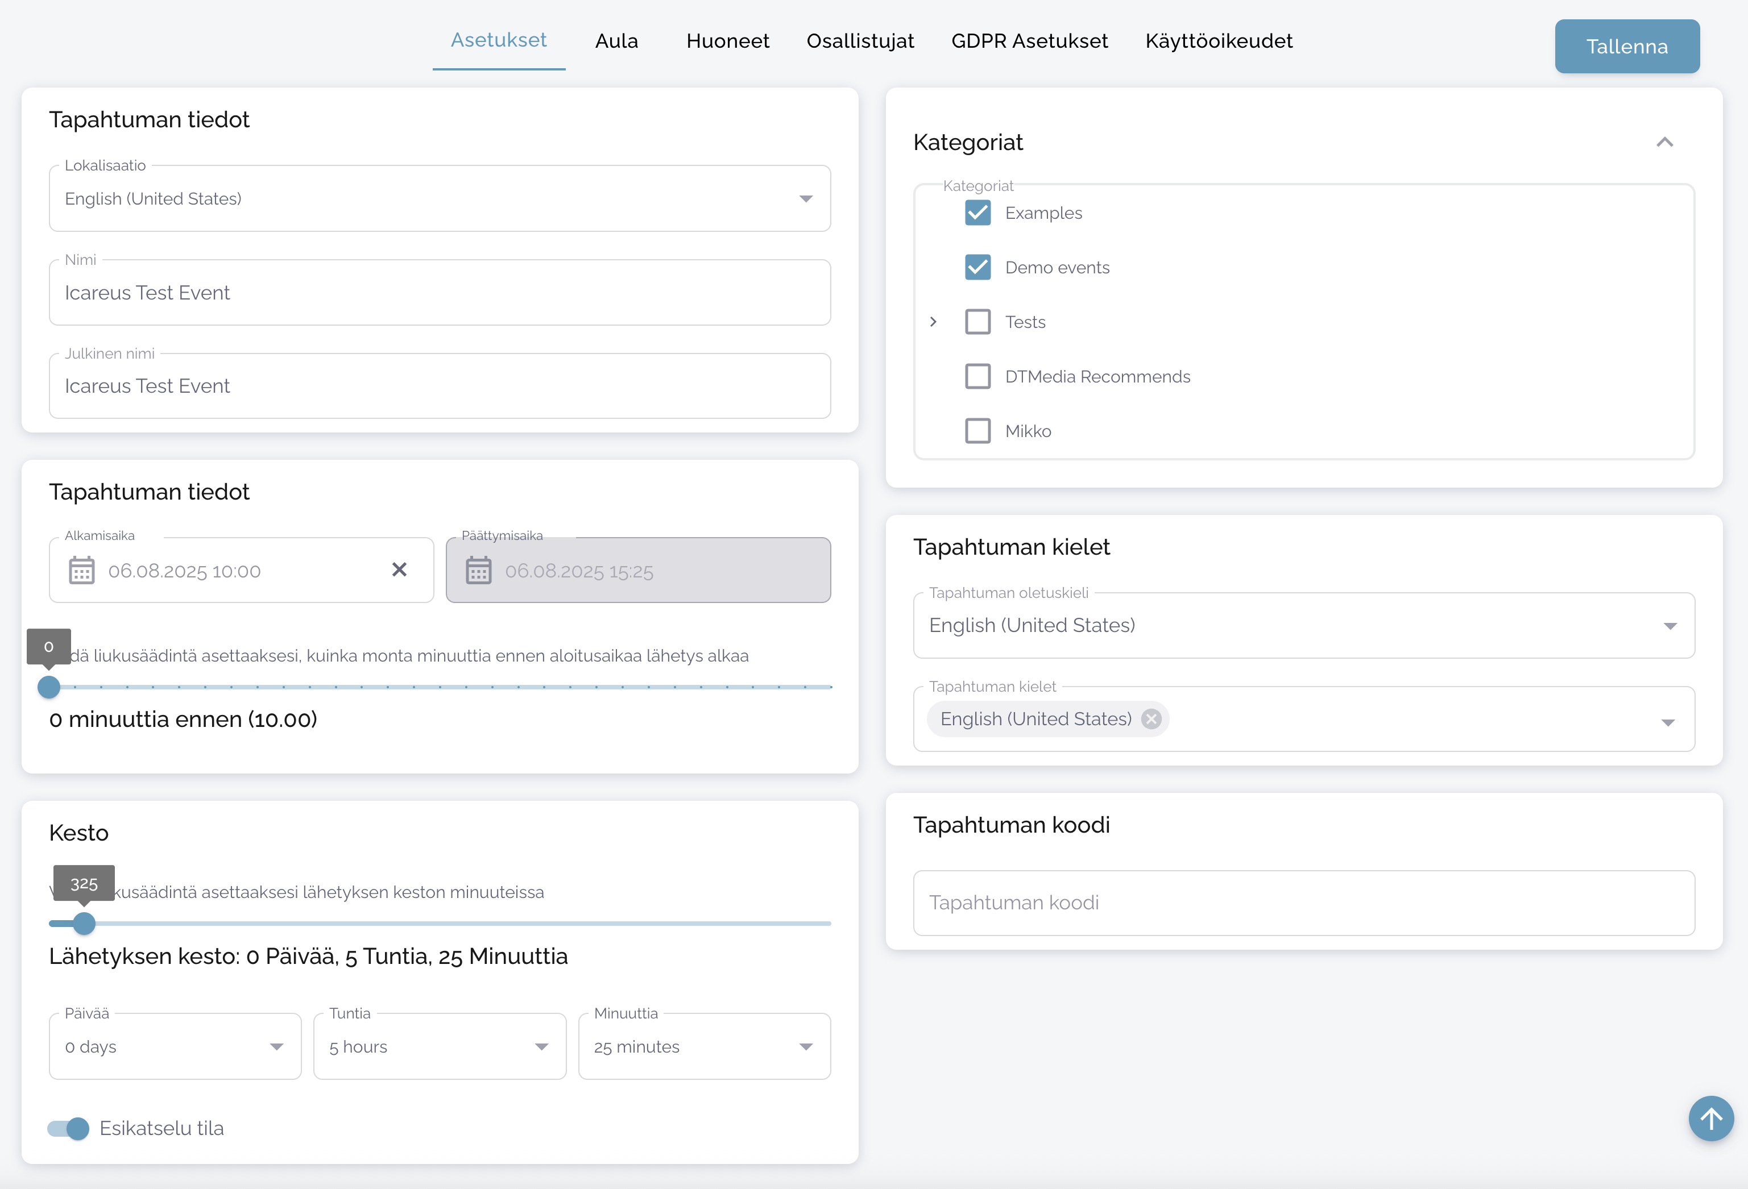Image resolution: width=1748 pixels, height=1189 pixels.
Task: Uncheck the Demo events checkbox
Action: click(978, 268)
